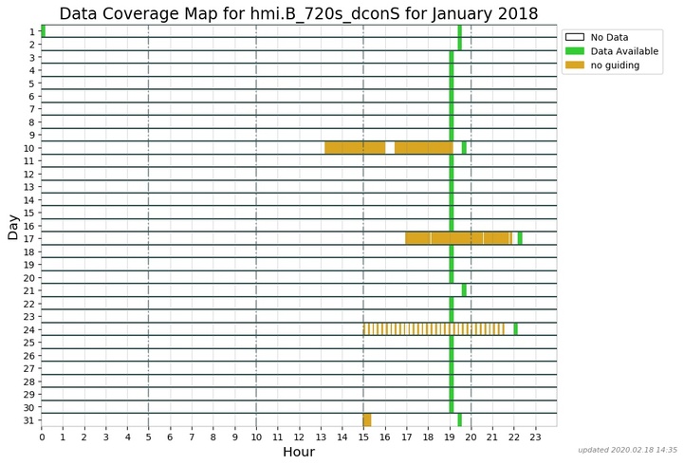
Task: Click the green bar on day 17 row
Action: 520,238
